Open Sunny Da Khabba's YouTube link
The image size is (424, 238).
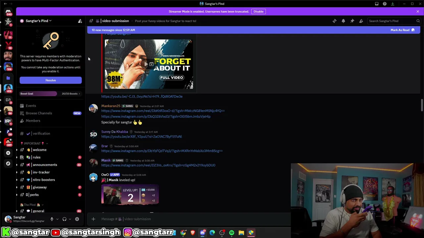141,137
